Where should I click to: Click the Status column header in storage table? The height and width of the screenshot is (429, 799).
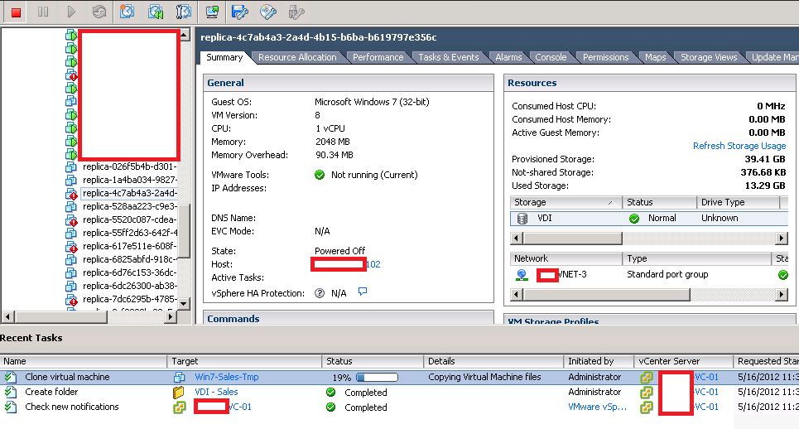pyautogui.click(x=659, y=202)
